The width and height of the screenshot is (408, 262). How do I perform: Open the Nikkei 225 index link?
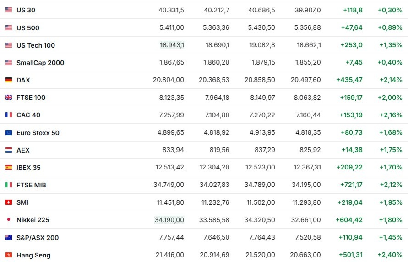[33, 220]
